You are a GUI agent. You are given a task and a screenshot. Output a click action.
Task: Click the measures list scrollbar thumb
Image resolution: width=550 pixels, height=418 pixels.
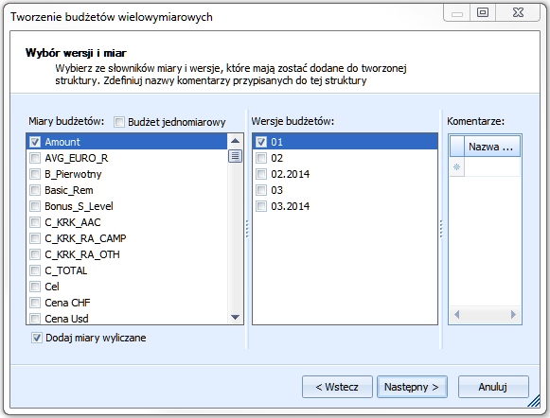(x=235, y=156)
